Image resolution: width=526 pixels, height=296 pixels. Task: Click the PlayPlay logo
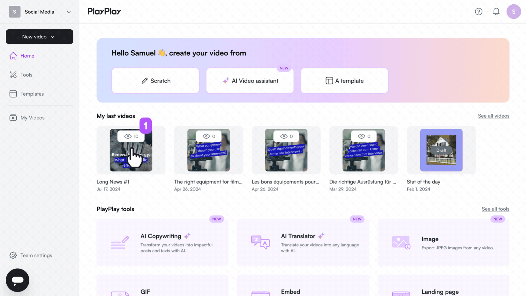click(104, 11)
